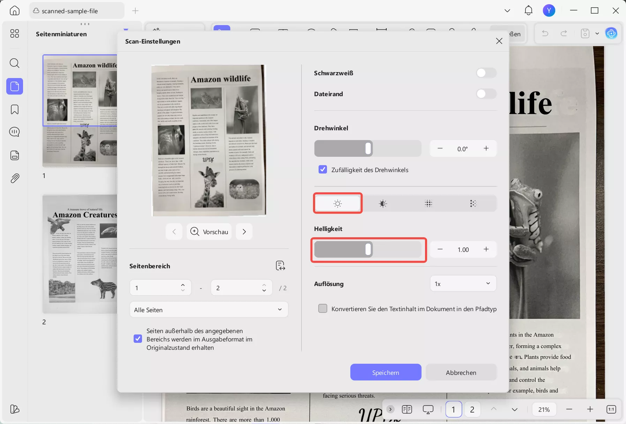This screenshot has width=626, height=424.
Task: Open the UPDF AI assistant icon
Action: coord(611,33)
